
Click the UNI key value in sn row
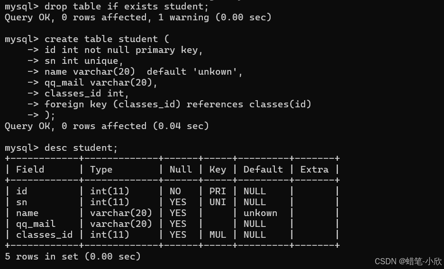coord(217,202)
